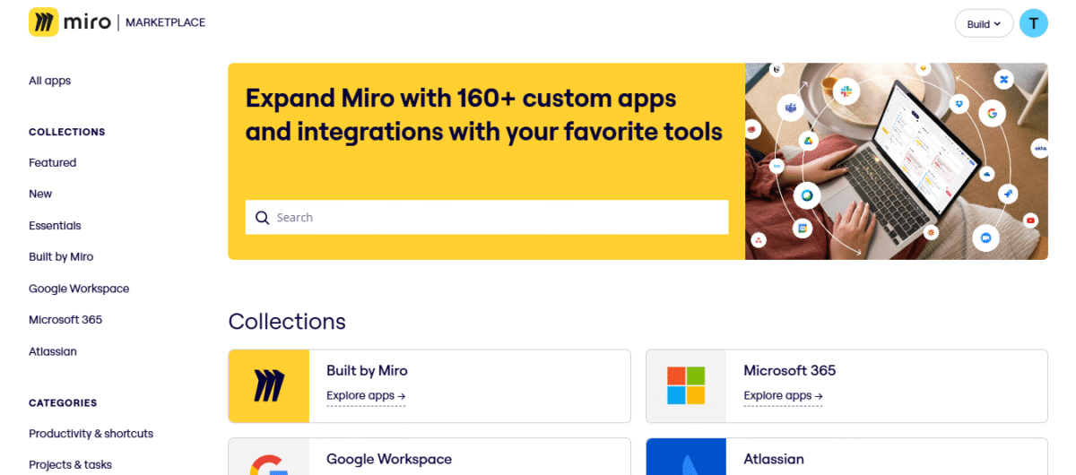Open the New collection in sidebar

pyautogui.click(x=40, y=194)
